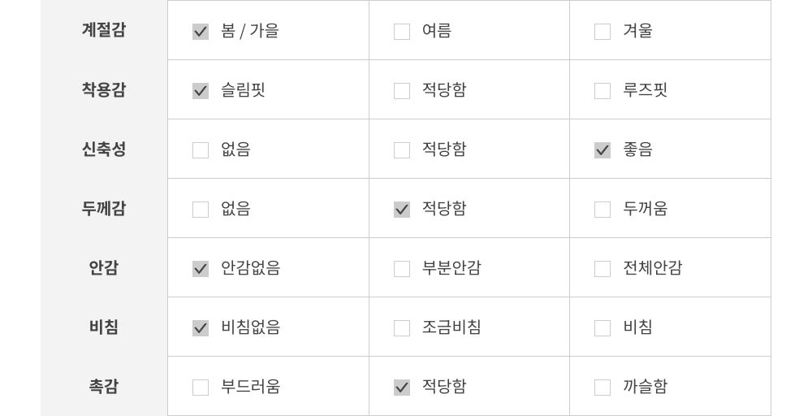Check the 여름 season checkbox
812x416 pixels.
[x=402, y=32]
